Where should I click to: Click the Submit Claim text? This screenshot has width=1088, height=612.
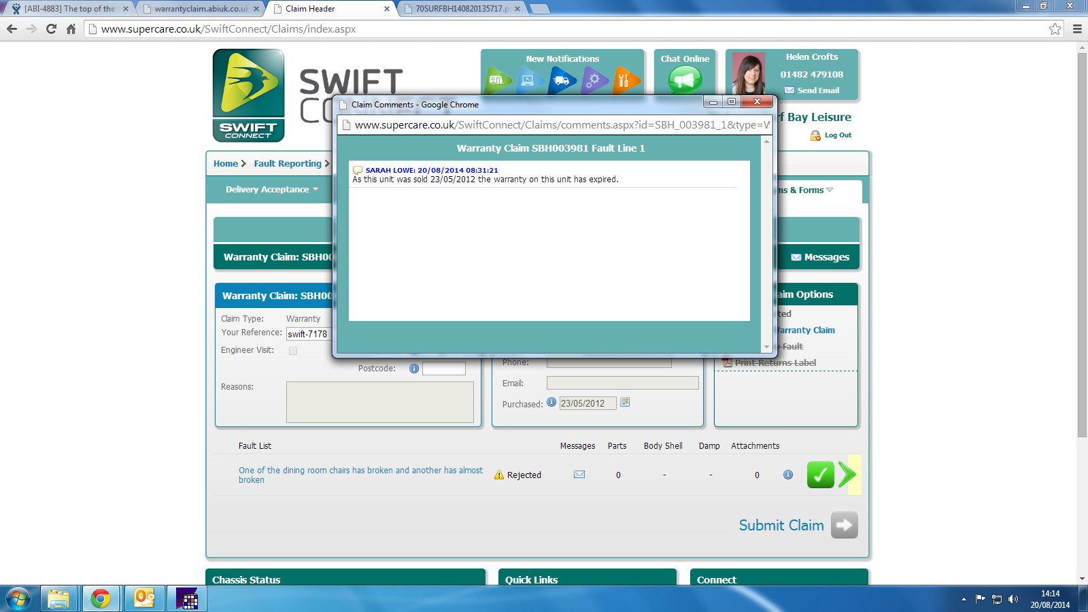click(781, 526)
